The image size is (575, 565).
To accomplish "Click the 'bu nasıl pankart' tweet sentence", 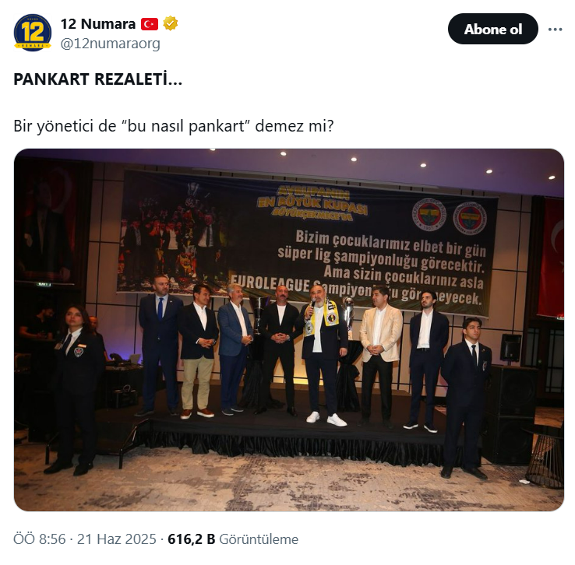I will click(174, 126).
